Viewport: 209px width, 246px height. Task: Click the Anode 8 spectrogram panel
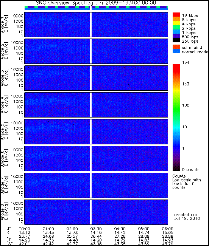pyautogui.click(x=96, y=212)
